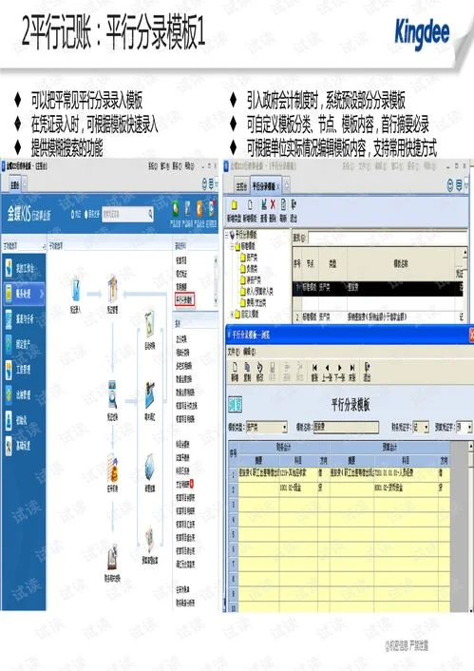
Task: Click 复制 icon in the browse dialog toolbar
Action: [247, 367]
